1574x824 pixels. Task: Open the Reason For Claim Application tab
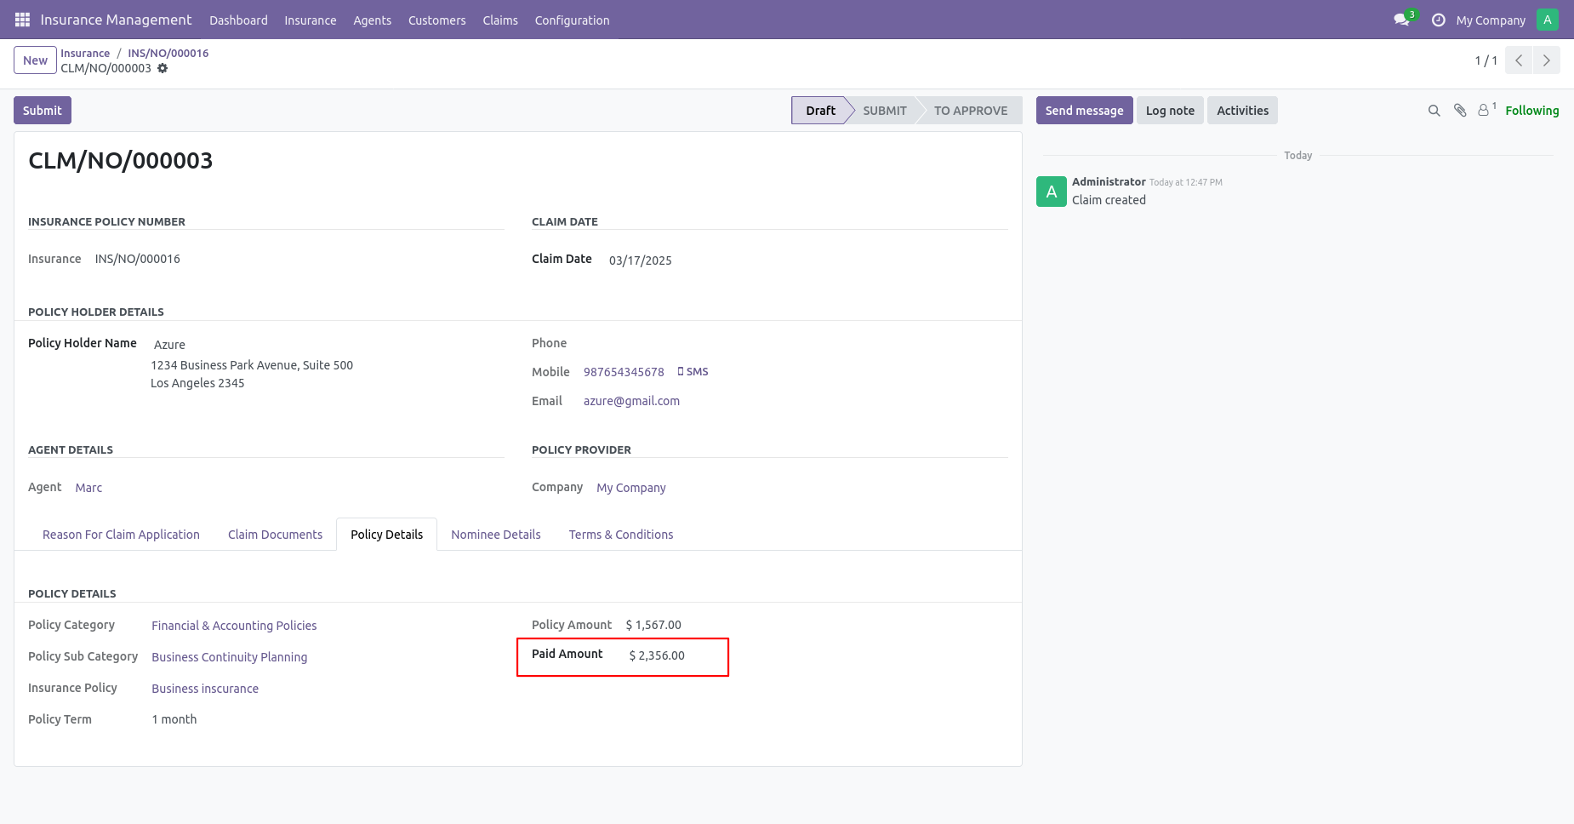pos(121,535)
